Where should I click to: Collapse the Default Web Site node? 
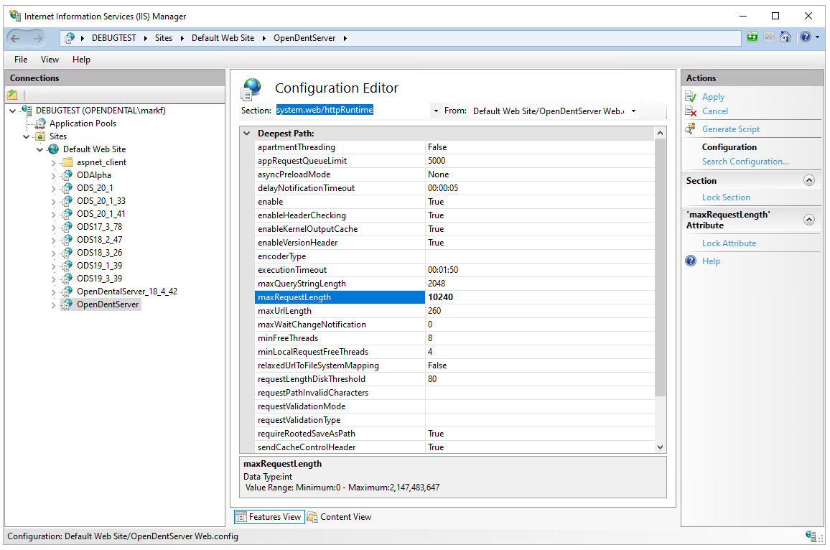tap(39, 149)
